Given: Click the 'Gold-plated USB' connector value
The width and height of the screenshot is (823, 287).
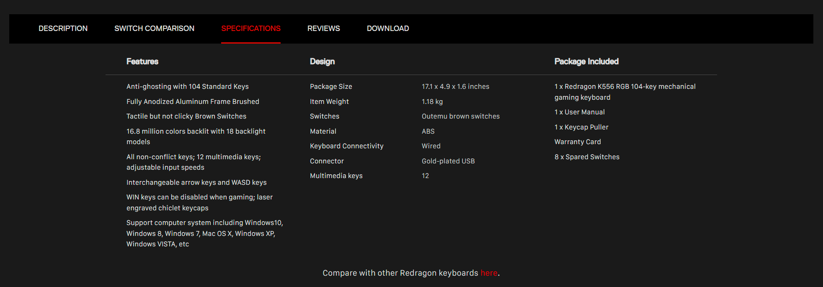Looking at the screenshot, I should (448, 161).
